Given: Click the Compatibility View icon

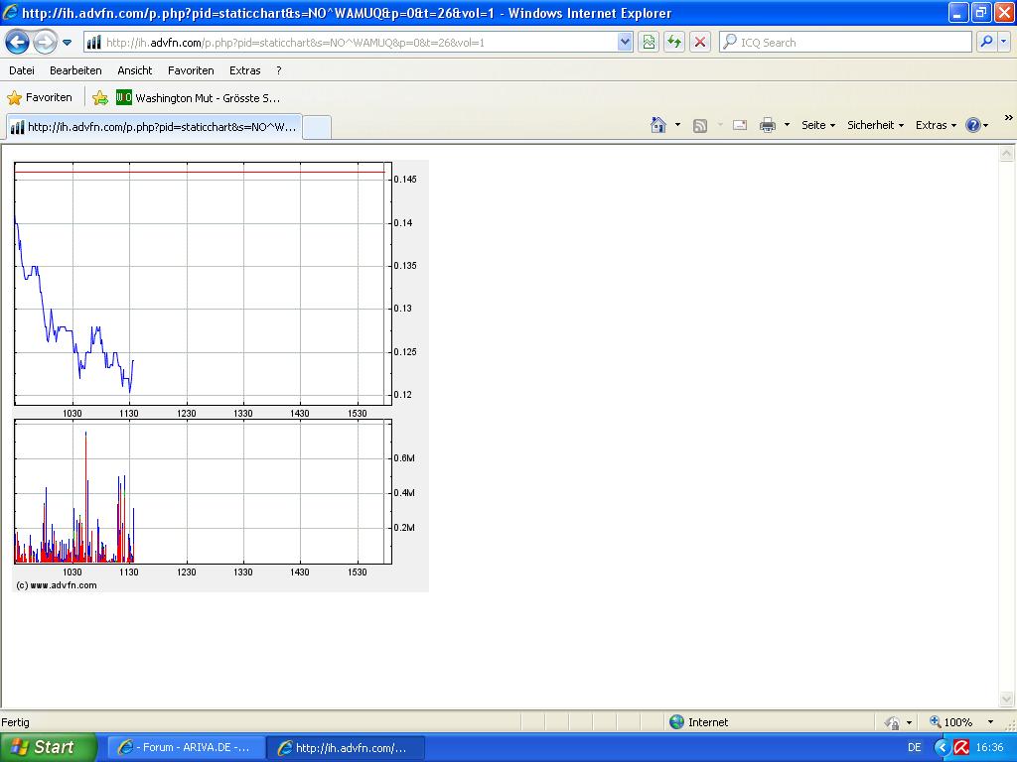Looking at the screenshot, I should pos(649,42).
